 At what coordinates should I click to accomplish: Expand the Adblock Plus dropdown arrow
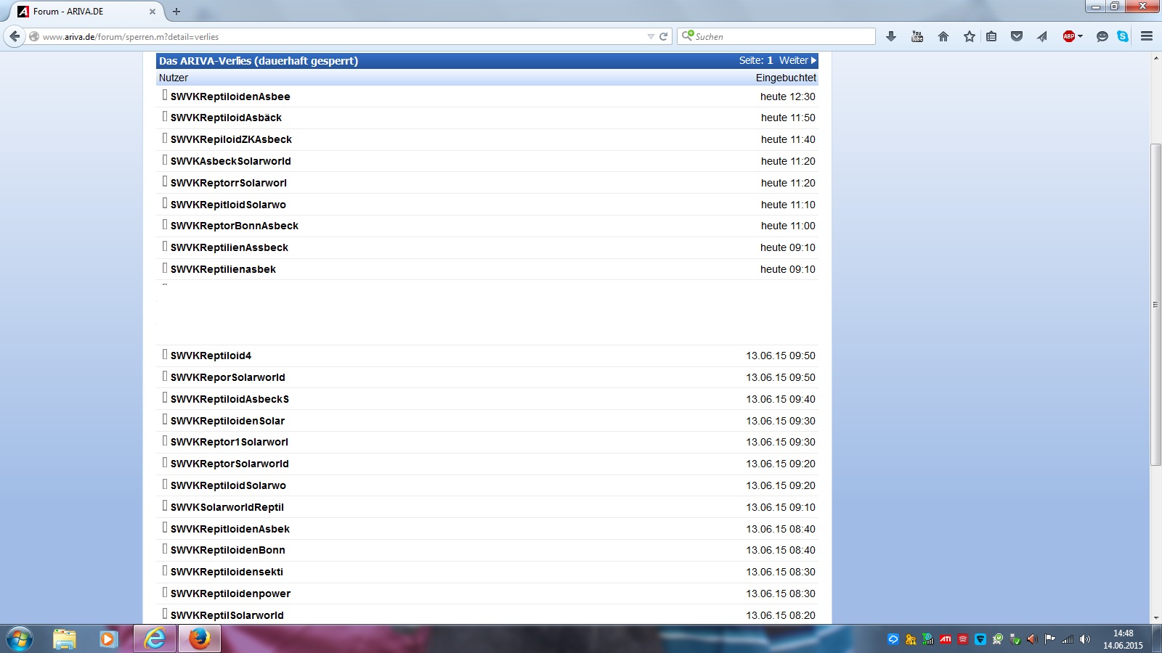(1080, 36)
